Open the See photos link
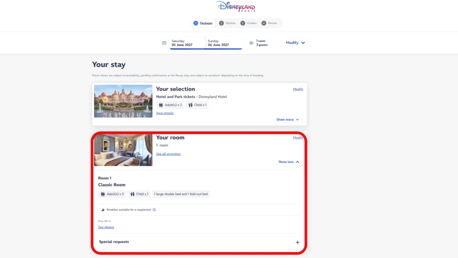This screenshot has width=458, height=258. pyautogui.click(x=106, y=227)
